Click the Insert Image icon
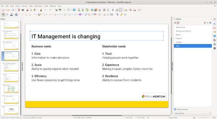The image size is (217, 119). 92,10
